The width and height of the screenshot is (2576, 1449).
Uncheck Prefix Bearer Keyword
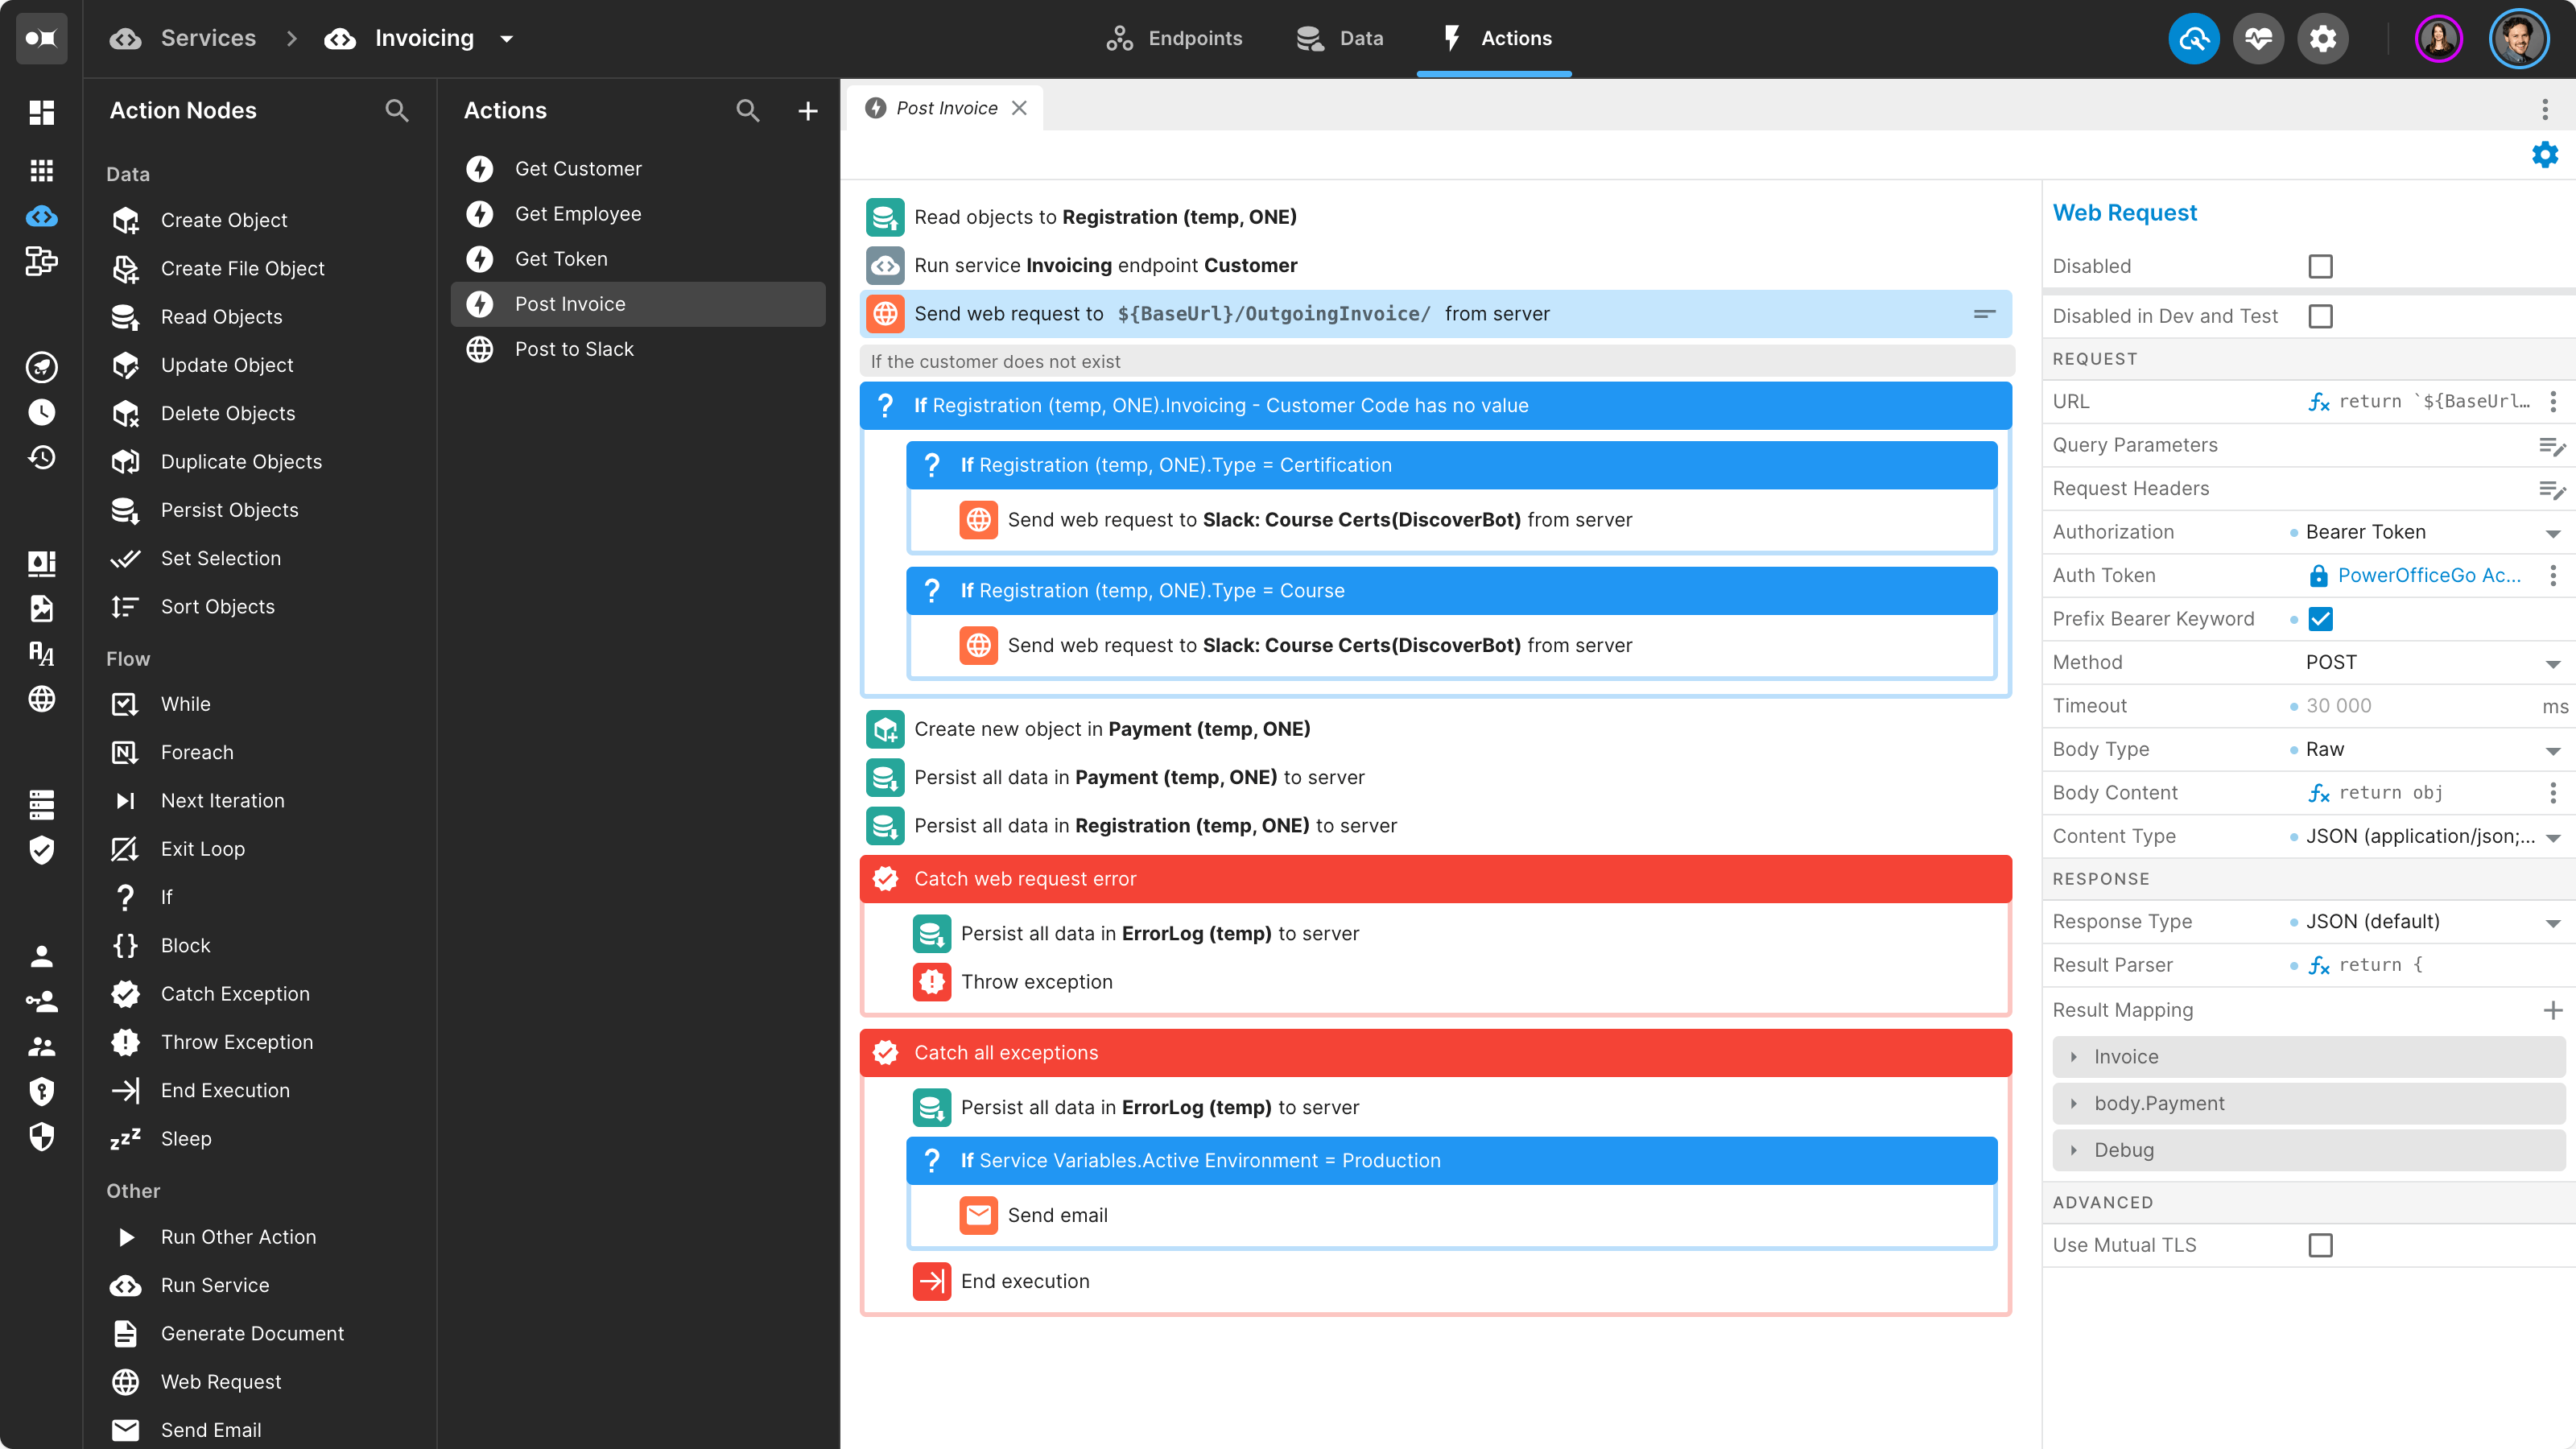tap(2320, 619)
